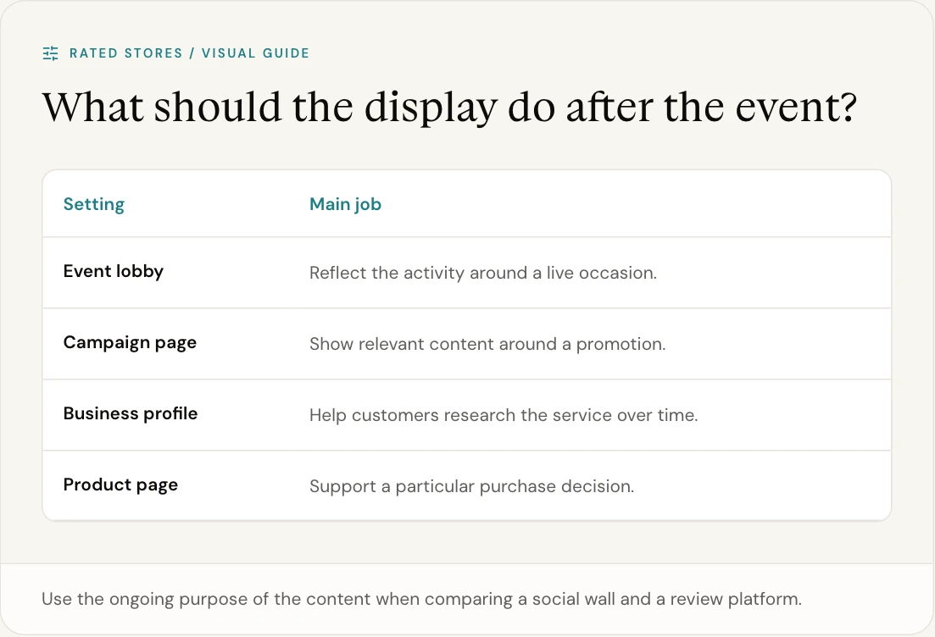935x637 pixels.
Task: Click the 'Rated Stores / Visual Guide' label
Action: (190, 53)
